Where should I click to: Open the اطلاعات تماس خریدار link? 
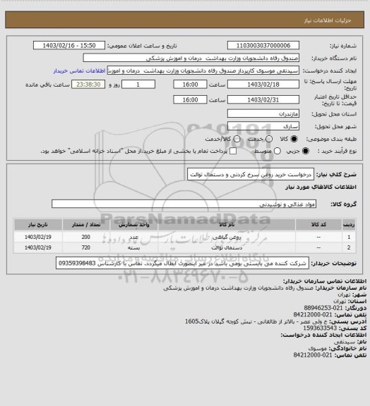pyautogui.click(x=79, y=70)
